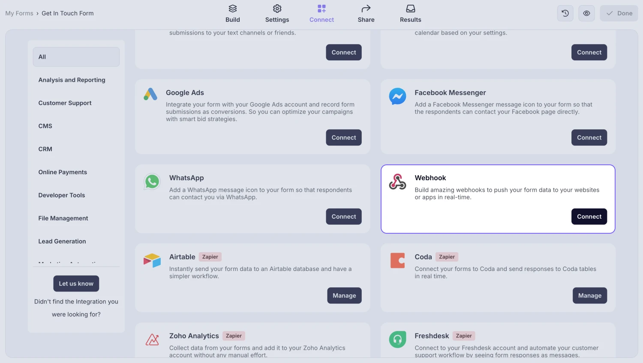Switch to the Build tab
This screenshot has width=643, height=363.
(x=233, y=13)
